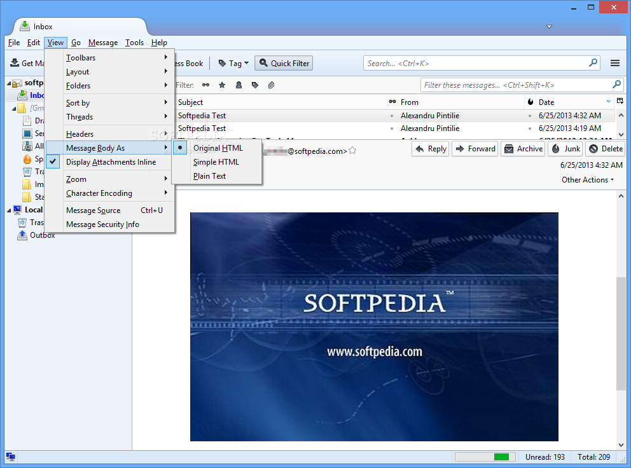Screen dimensions: 631x468
Task: Toggle read status of 4:32 AM message
Action: [x=392, y=116]
